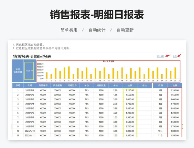Click the 5,000.00 chart axis label
The image size is (194, 148).
coord(40,64)
